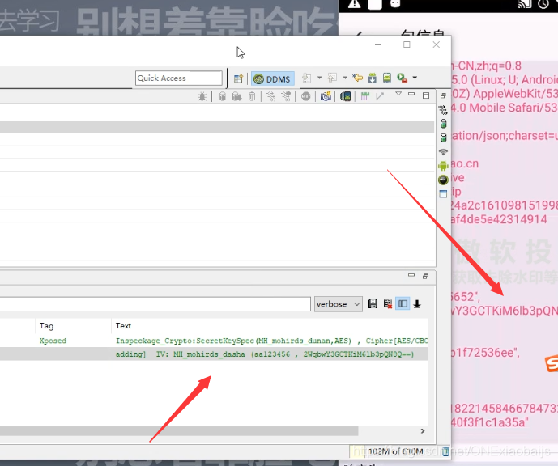Screen dimensions: 558x466
Task: Open the Next Annotation dropdown arrow
Action: click(319, 78)
